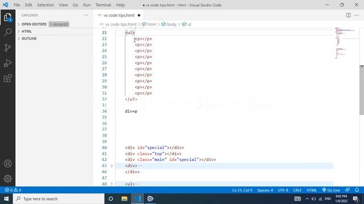
Task: Click the network tray icon
Action: pyautogui.click(x=320, y=199)
